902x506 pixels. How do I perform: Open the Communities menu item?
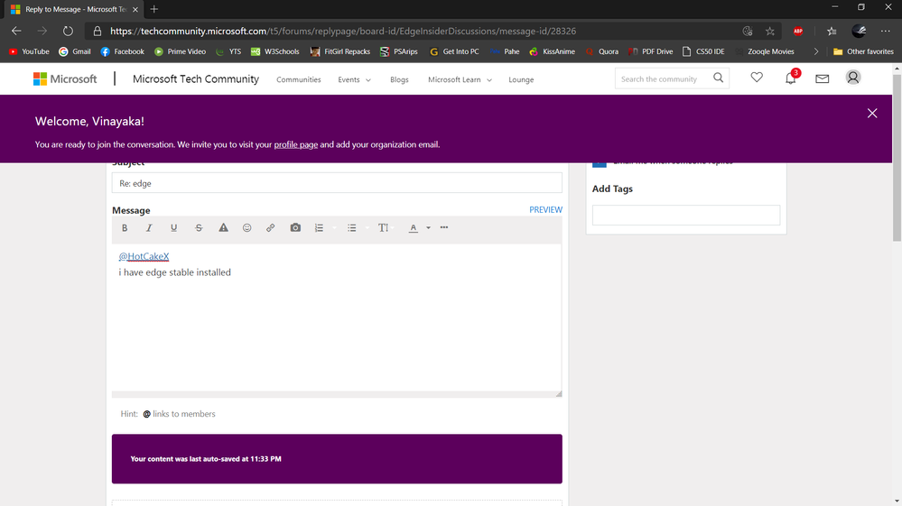[x=299, y=80]
